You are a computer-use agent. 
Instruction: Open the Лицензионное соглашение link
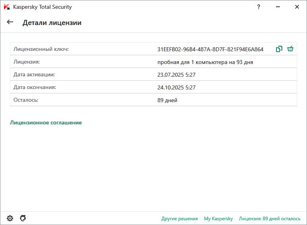(46, 123)
